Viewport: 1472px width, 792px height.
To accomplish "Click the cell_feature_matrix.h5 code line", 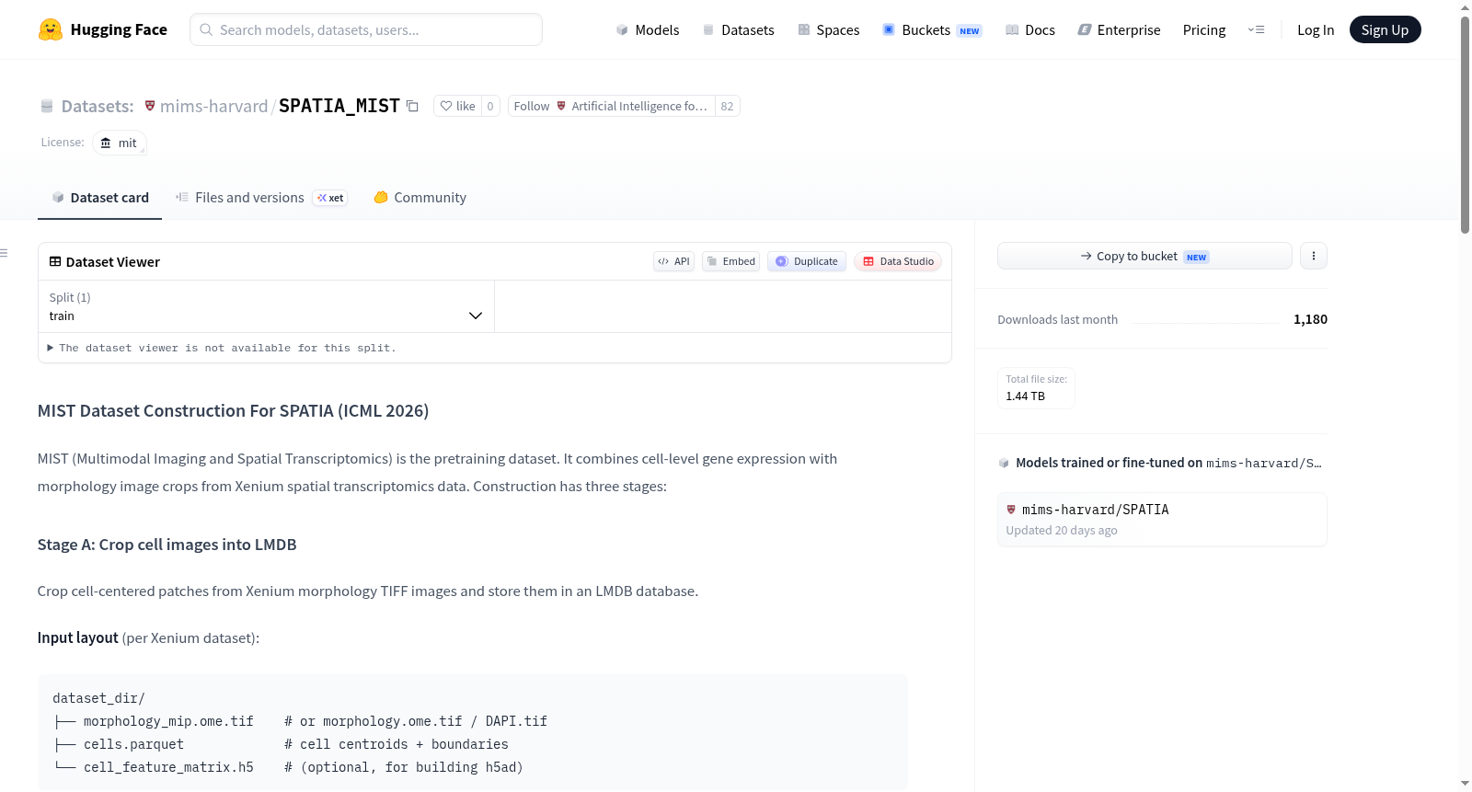I will pos(288,767).
